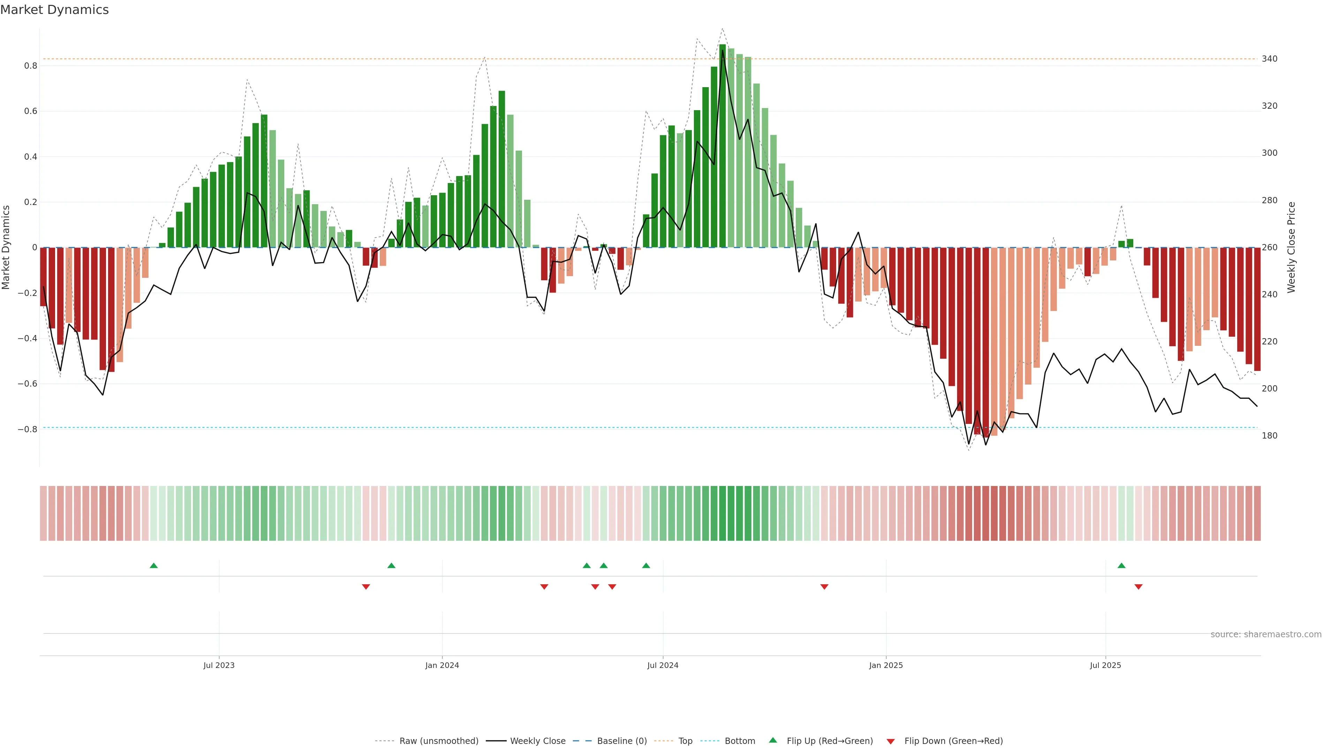Toggle the Baseline (0) legend entry

point(622,741)
